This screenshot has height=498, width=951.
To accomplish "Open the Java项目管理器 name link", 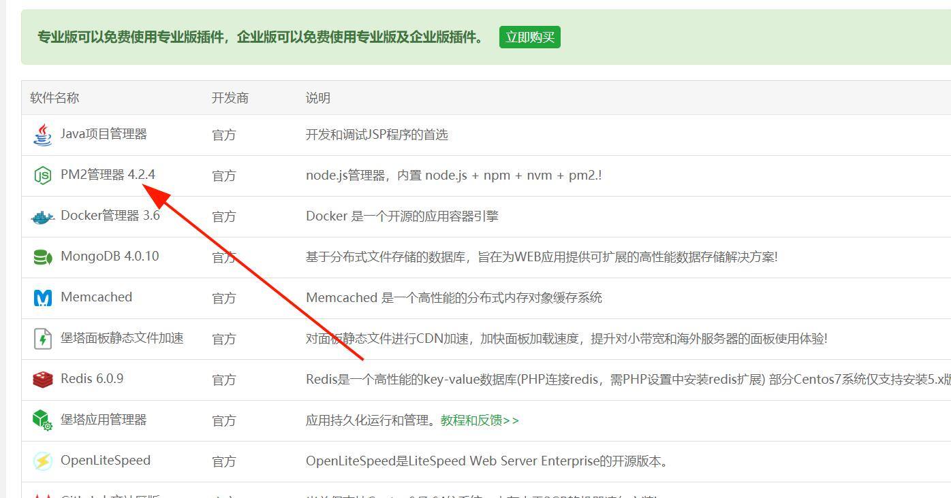I will [104, 134].
